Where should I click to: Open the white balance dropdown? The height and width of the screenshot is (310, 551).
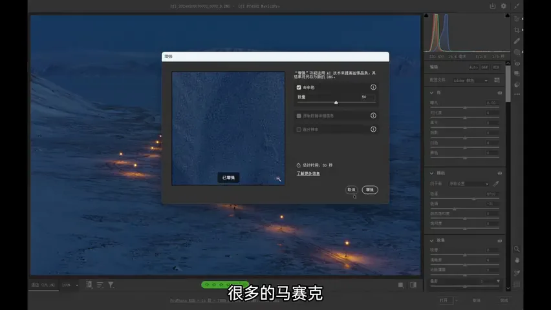pos(469,183)
